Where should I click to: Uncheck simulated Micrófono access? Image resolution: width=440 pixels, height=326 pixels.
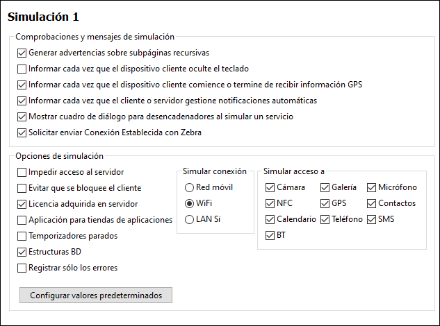coord(373,187)
